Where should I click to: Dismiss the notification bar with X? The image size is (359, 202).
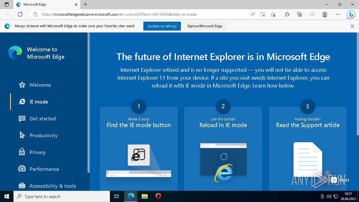pyautogui.click(x=352, y=26)
